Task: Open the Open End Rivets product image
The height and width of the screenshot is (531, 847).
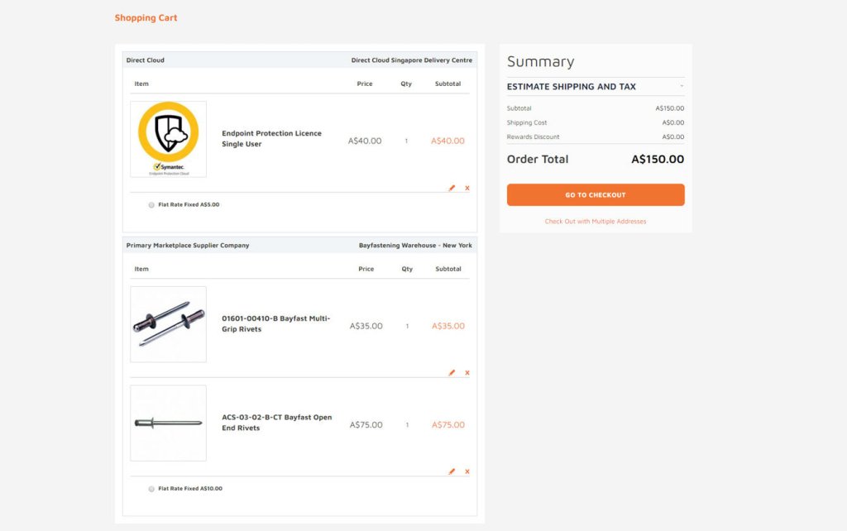Action: click(168, 423)
